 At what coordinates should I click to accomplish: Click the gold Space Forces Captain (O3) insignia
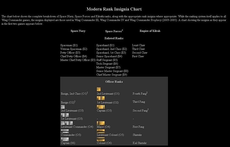coord(101,107)
